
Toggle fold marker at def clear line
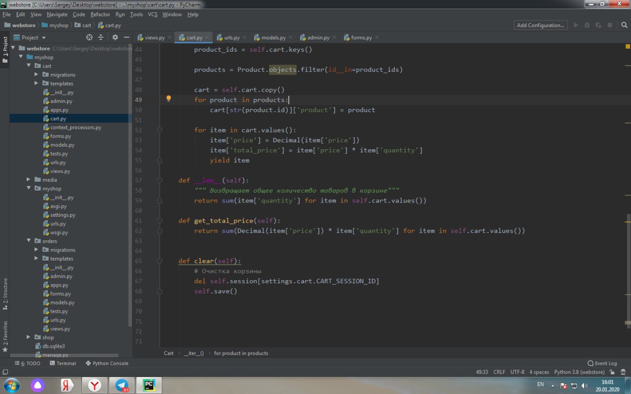[160, 261]
